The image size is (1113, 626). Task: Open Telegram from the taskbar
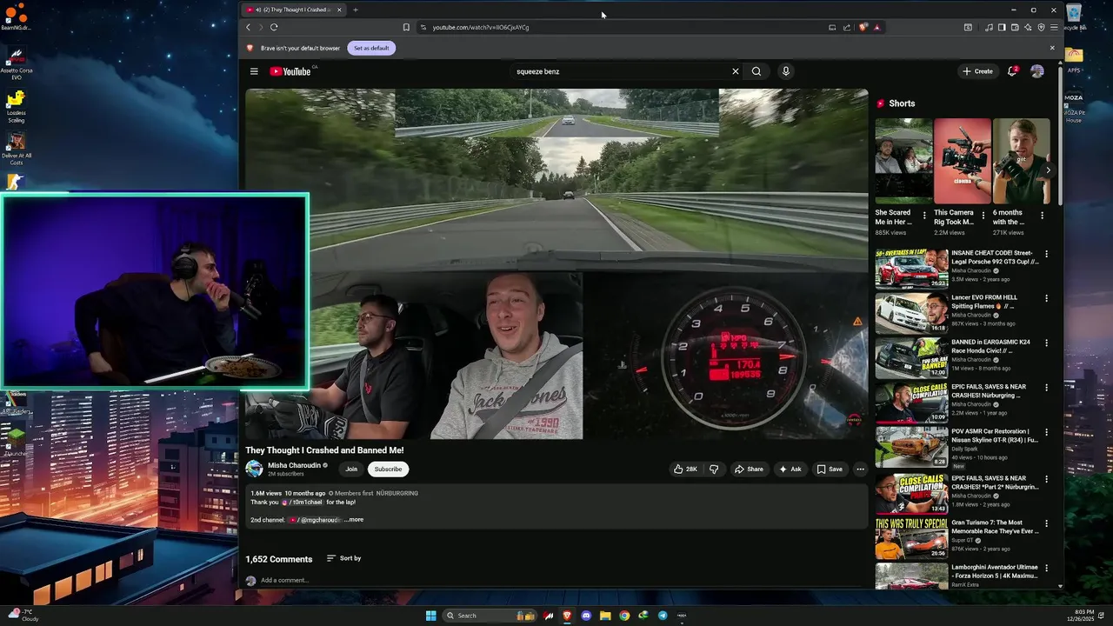pos(663,616)
